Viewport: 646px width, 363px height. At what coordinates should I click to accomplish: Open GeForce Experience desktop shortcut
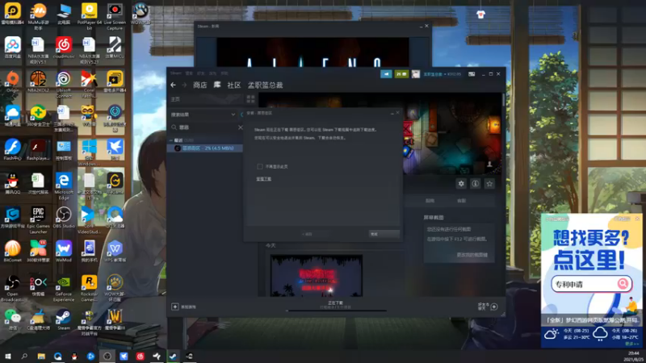(64, 288)
